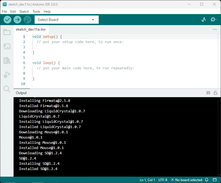Toggle the Output scroll lock
This screenshot has height=183, width=221.
215,93
